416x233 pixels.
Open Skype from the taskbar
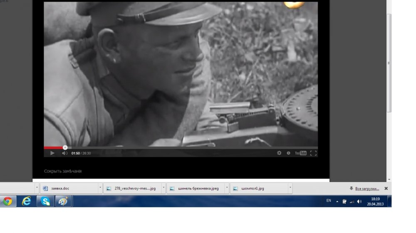tap(45, 201)
